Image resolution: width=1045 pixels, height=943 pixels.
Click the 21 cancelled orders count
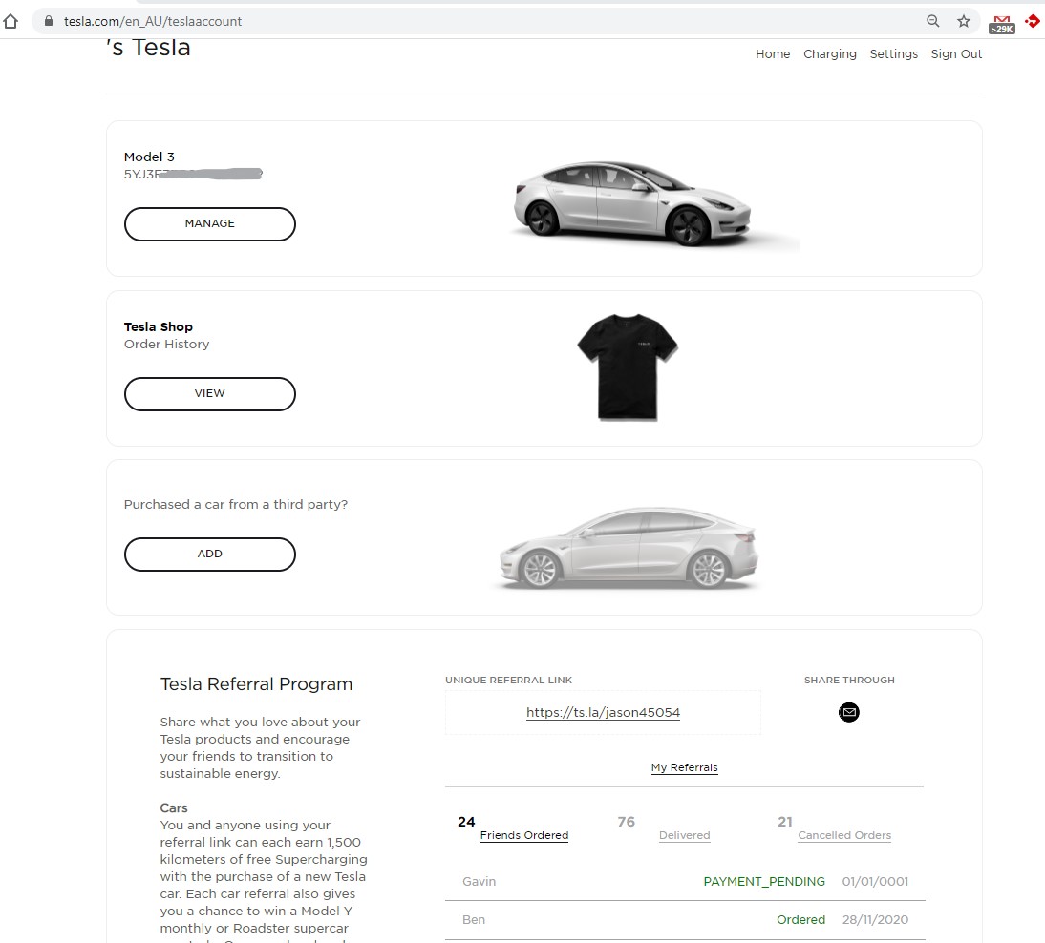785,822
